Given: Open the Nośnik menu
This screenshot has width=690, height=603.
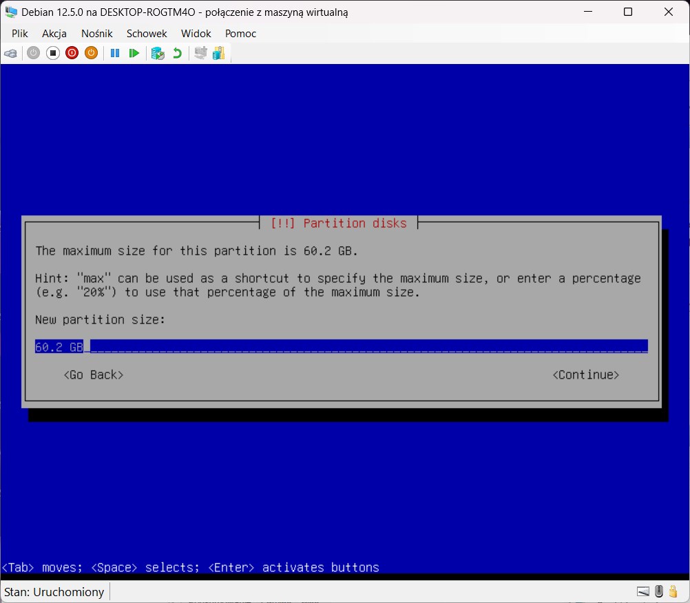Looking at the screenshot, I should click(x=97, y=34).
